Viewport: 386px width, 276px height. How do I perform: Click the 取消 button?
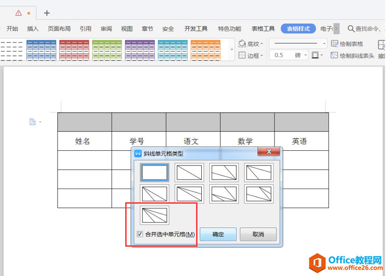(258, 234)
